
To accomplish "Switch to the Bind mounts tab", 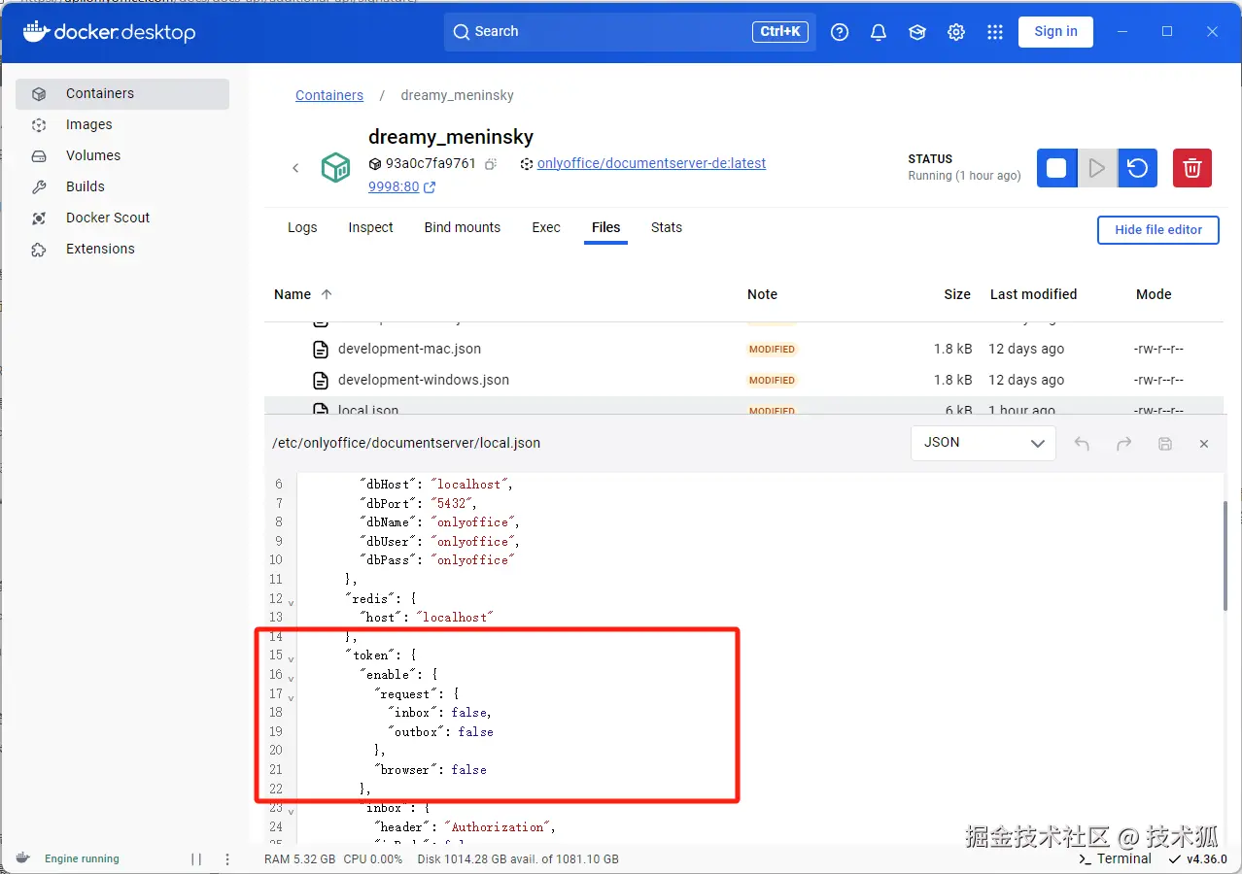I will pyautogui.click(x=463, y=227).
